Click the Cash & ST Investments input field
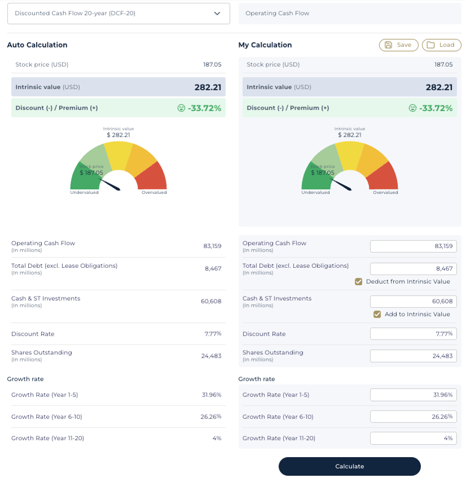This screenshot has width=466, height=478. point(413,301)
